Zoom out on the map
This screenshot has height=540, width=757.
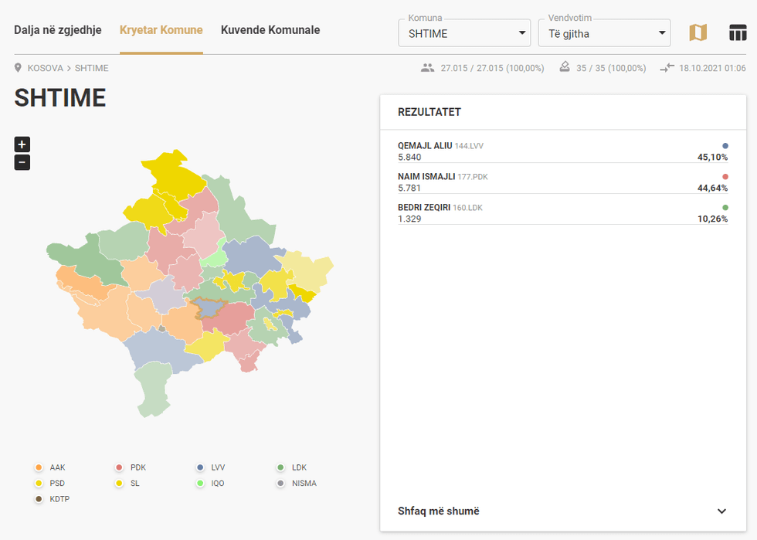[x=22, y=162]
